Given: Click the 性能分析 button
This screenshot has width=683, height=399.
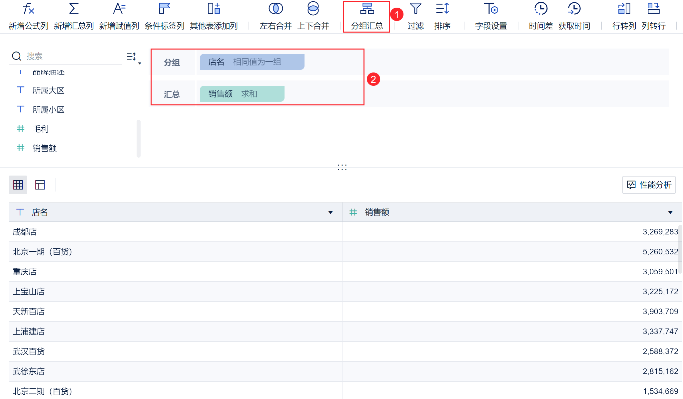Looking at the screenshot, I should 649,185.
